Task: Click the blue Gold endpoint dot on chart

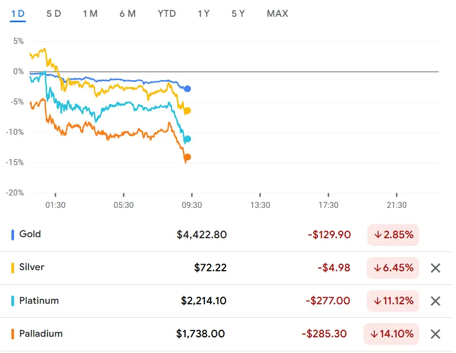Action: [188, 89]
